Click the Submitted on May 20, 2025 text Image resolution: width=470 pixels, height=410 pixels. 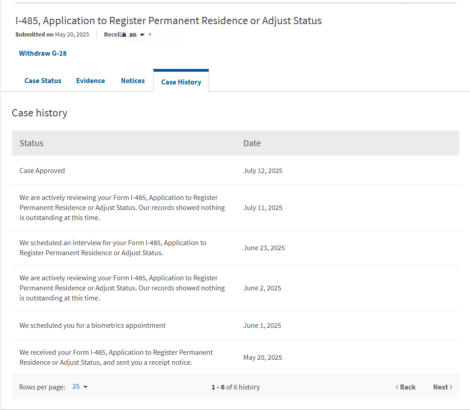(x=52, y=35)
